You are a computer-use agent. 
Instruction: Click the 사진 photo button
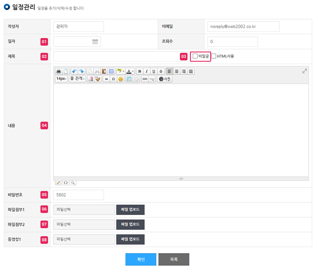(x=165, y=79)
